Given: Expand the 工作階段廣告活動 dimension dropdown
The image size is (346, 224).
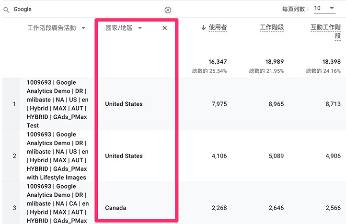Looking at the screenshot, I should 83,28.
